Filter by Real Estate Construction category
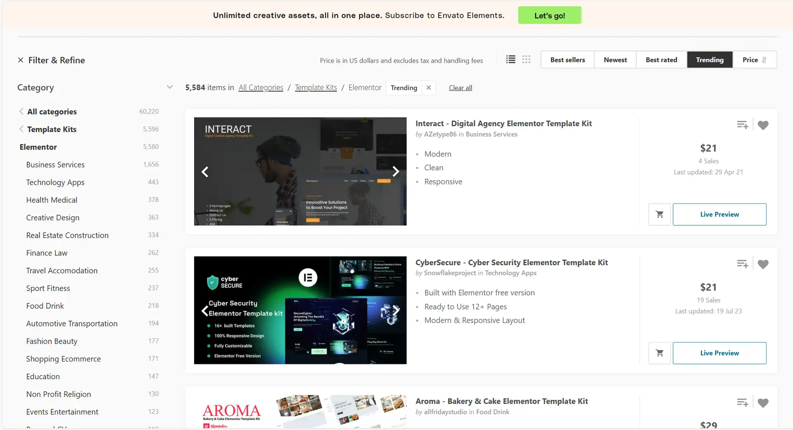 [67, 235]
